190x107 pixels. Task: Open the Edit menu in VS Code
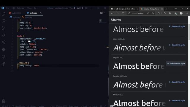tap(13, 8)
